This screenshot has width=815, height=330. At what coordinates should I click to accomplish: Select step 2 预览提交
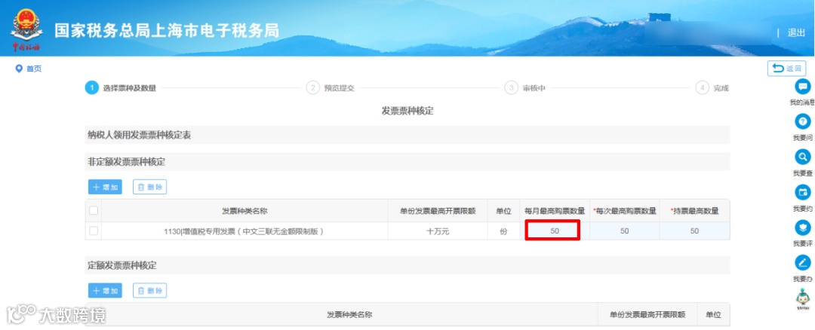[x=331, y=87]
